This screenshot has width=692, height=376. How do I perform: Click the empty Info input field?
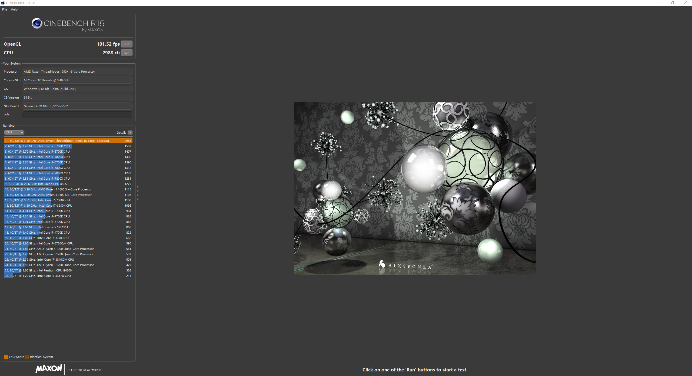tap(77, 115)
